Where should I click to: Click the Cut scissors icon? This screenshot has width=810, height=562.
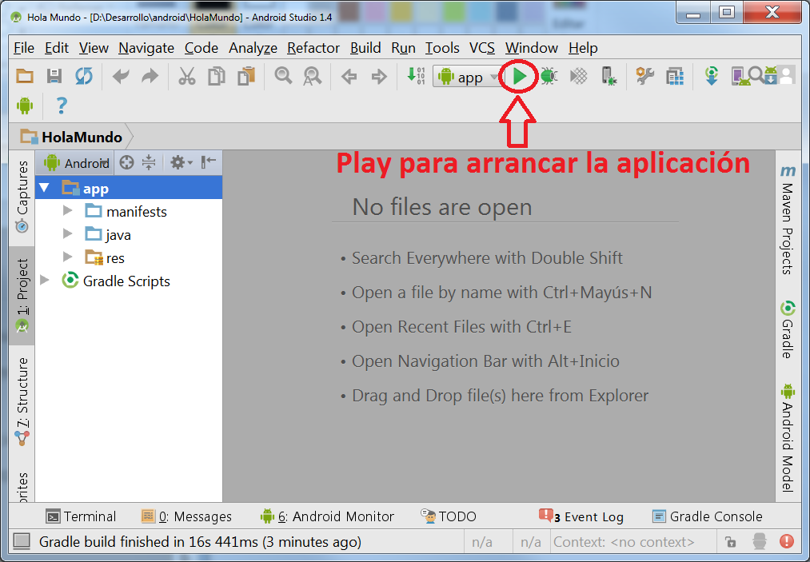186,77
